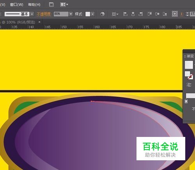Click the Recolor Artwork wheel icon
The height and width of the screenshot is (170, 195).
click(x=102, y=14)
